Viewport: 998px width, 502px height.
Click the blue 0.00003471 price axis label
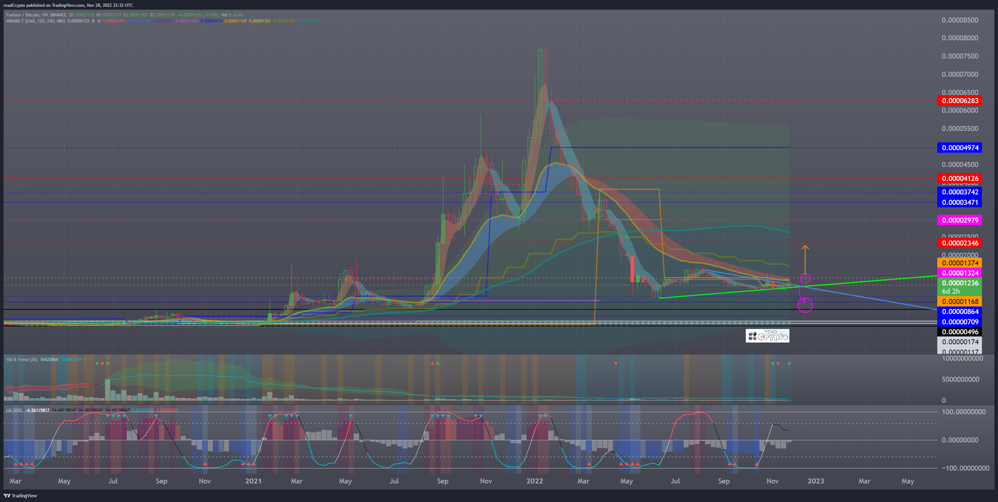click(960, 202)
